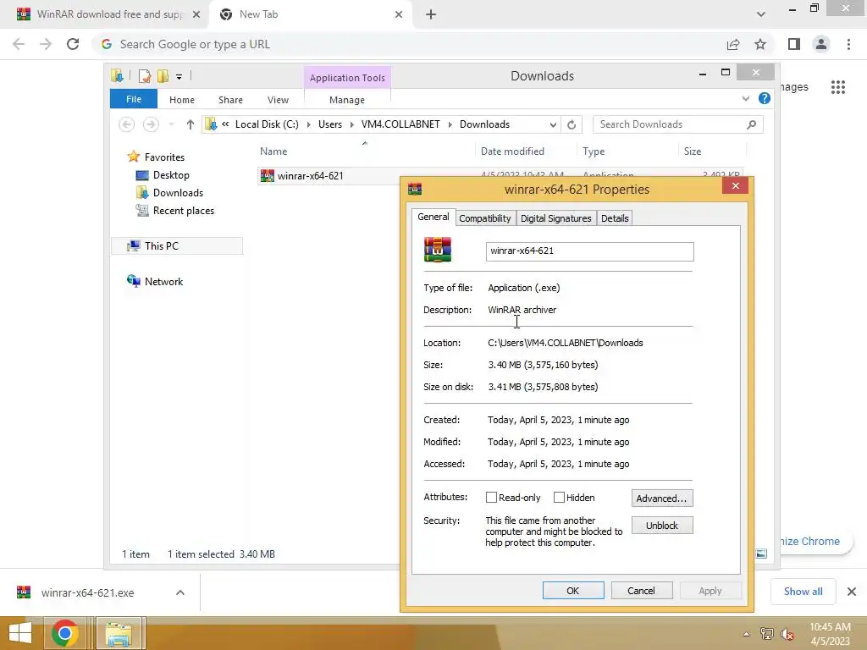Viewport: 867px width, 650px height.
Task: Open the File ribbon menu
Action: click(x=134, y=99)
